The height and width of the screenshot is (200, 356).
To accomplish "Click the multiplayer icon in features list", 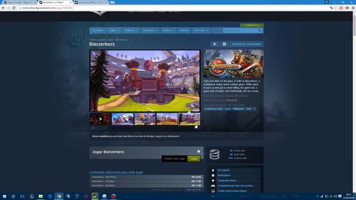I will pyautogui.click(x=213, y=176).
